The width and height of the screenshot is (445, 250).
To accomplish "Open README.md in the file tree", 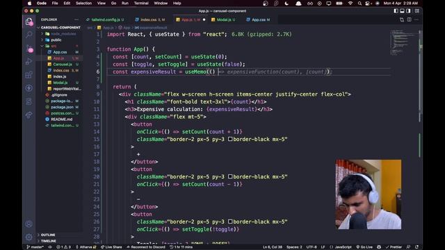I will 62,119.
